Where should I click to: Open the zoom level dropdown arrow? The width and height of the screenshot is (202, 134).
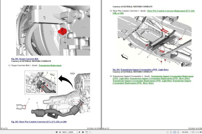tap(191, 132)
